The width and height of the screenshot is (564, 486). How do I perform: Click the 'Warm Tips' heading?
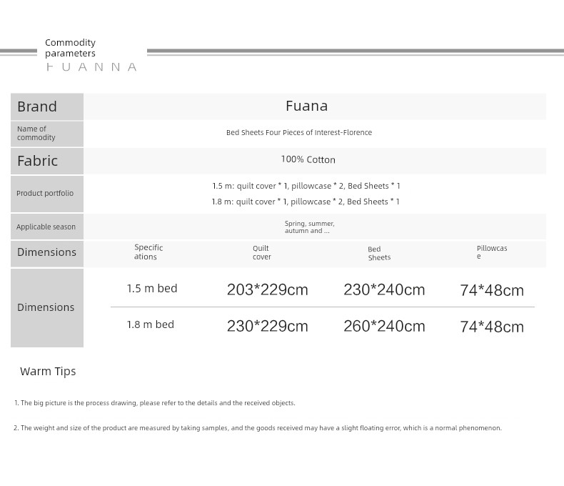point(48,371)
